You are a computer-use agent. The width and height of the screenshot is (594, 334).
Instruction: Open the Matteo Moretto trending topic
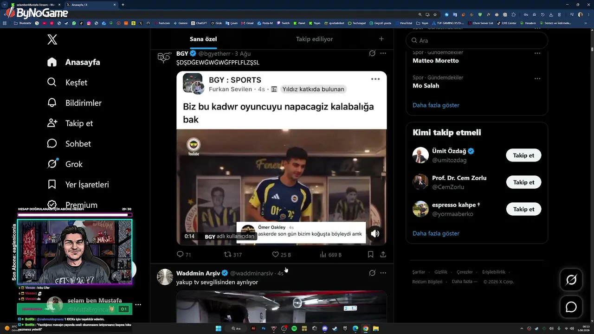coord(435,61)
